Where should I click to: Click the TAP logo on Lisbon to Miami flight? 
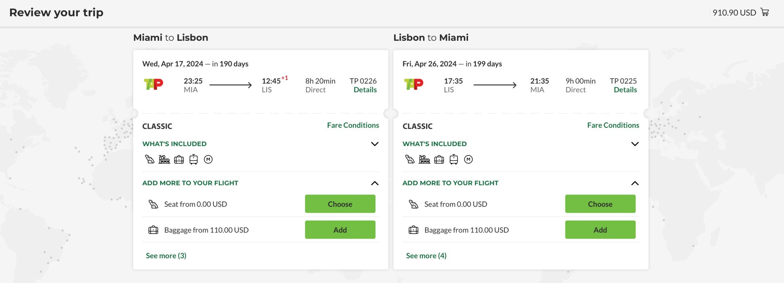tap(414, 85)
